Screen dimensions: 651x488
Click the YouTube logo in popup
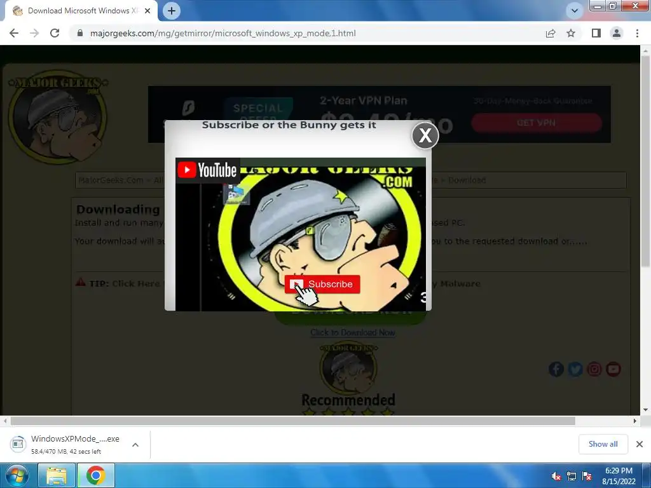point(208,170)
